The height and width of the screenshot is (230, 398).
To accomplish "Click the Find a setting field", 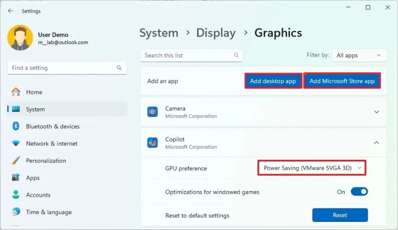I will tap(67, 68).
